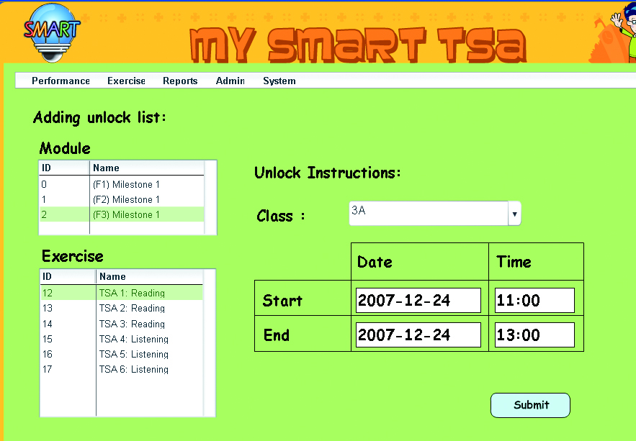Pick exercise TSA 6: Listening
This screenshot has width=636, height=441.
(133, 370)
